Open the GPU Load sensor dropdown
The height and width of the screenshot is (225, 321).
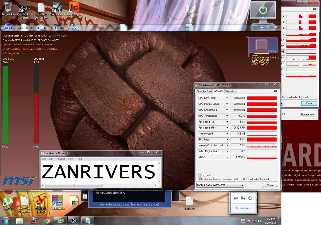(227, 140)
